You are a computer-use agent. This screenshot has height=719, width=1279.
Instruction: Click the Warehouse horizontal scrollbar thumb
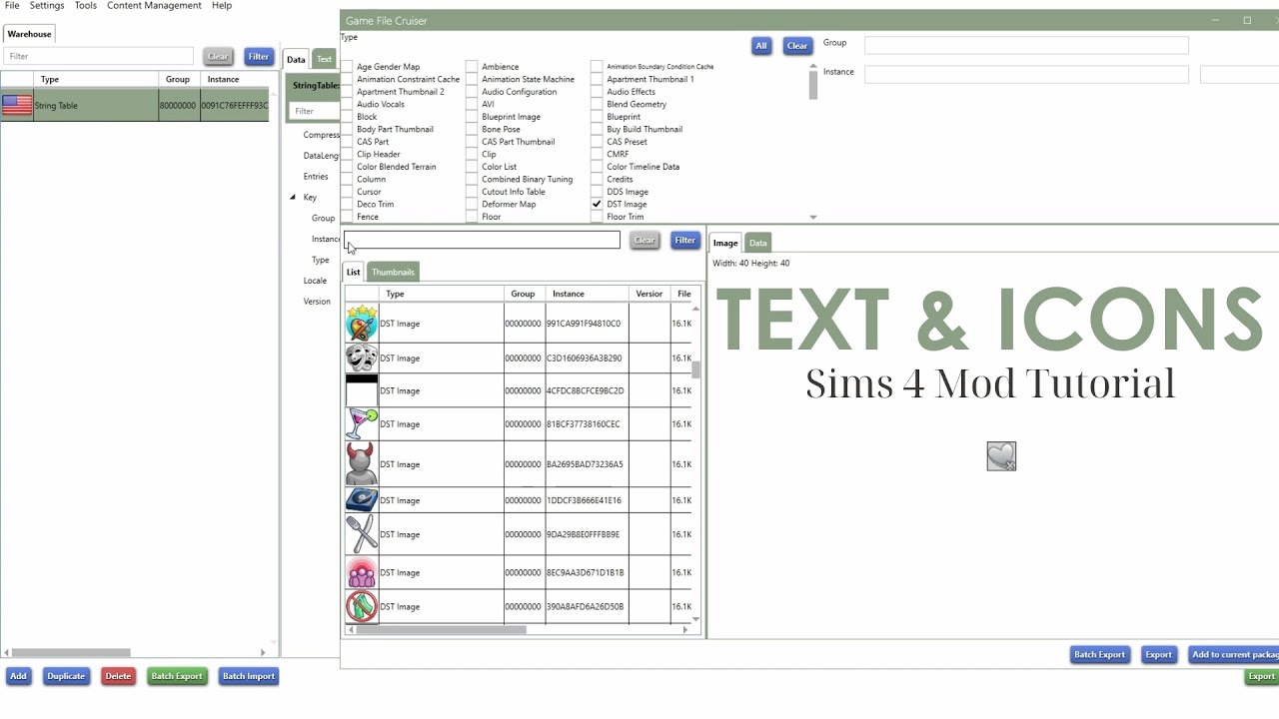coord(71,653)
